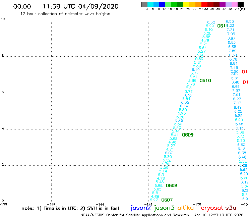This screenshot has width=248, height=218.
Task: Click the -144 longitude axis label
Action: click(100, 204)
